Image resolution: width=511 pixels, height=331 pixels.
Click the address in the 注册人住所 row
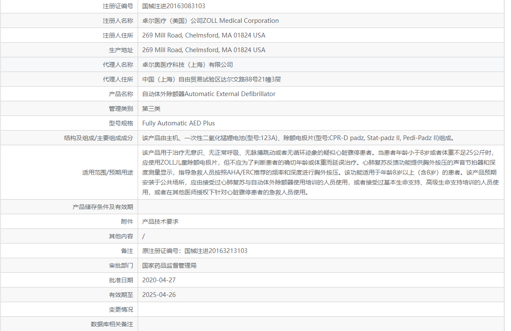click(204, 35)
